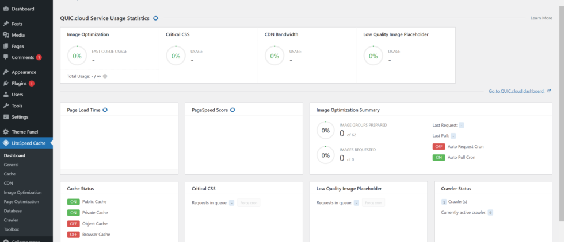Image resolution: width=564 pixels, height=242 pixels.
Task: Click the Plugins icon in sidebar
Action: (6, 83)
